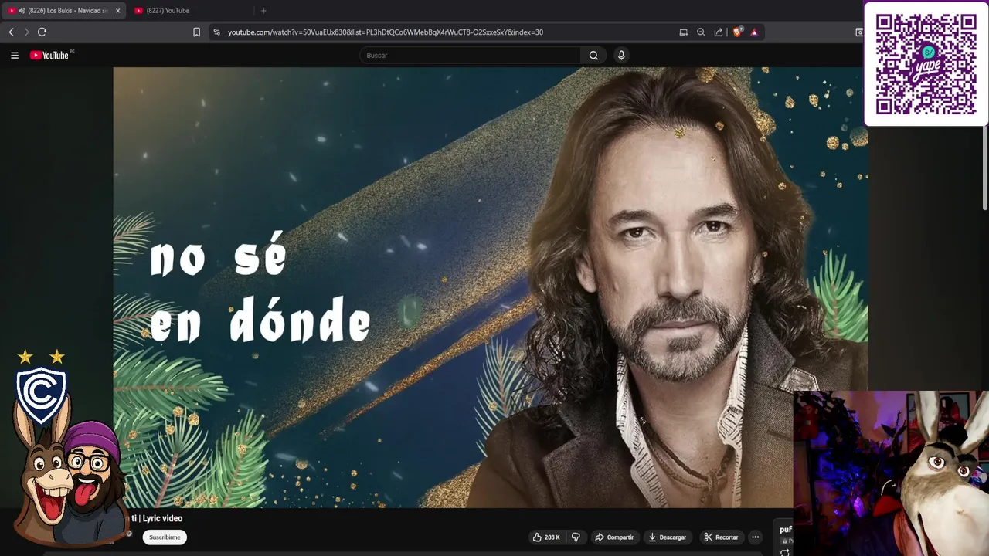This screenshot has height=556, width=989.
Task: Open the media cast icon in the address bar
Action: [x=683, y=32]
